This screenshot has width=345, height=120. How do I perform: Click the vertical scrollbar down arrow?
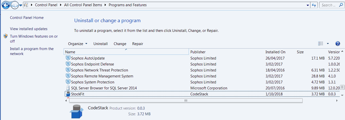click(342, 95)
